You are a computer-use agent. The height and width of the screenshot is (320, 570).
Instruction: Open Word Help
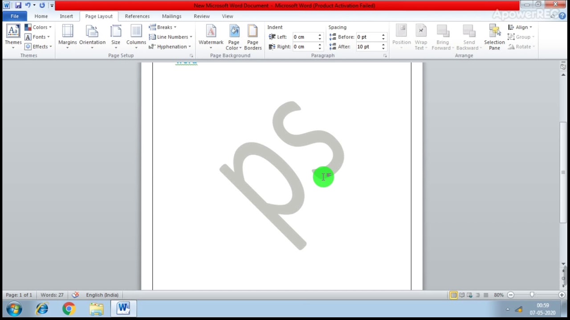(562, 16)
